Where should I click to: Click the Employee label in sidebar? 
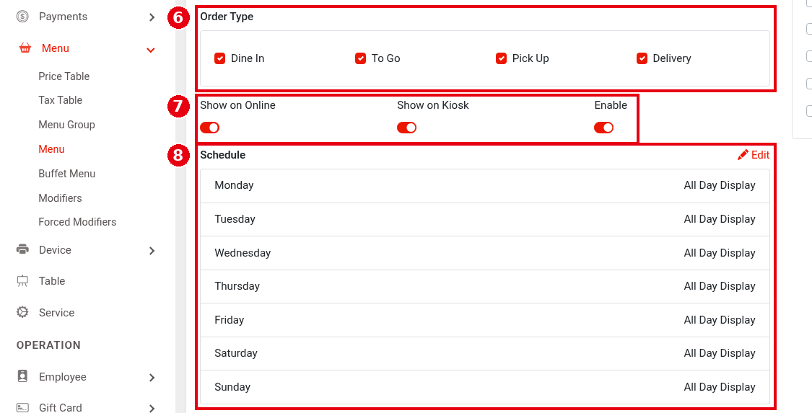[62, 377]
